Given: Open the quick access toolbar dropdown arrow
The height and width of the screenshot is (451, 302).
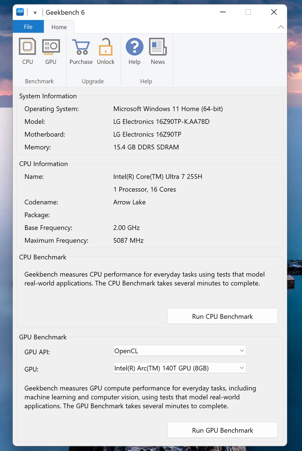Looking at the screenshot, I should [35, 12].
